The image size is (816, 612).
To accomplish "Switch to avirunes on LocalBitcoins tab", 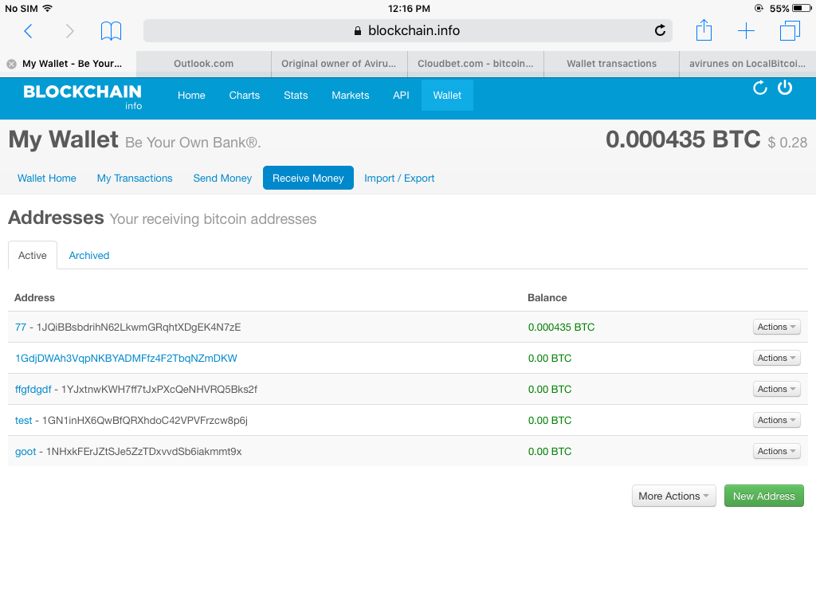I will point(747,64).
